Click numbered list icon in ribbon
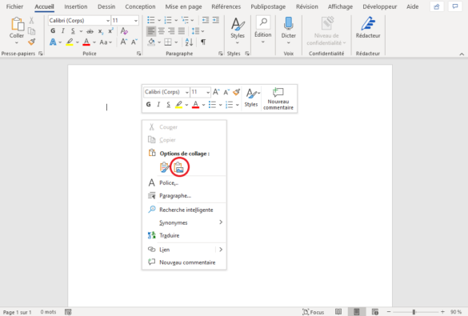The height and width of the screenshot is (316, 468). point(168,20)
